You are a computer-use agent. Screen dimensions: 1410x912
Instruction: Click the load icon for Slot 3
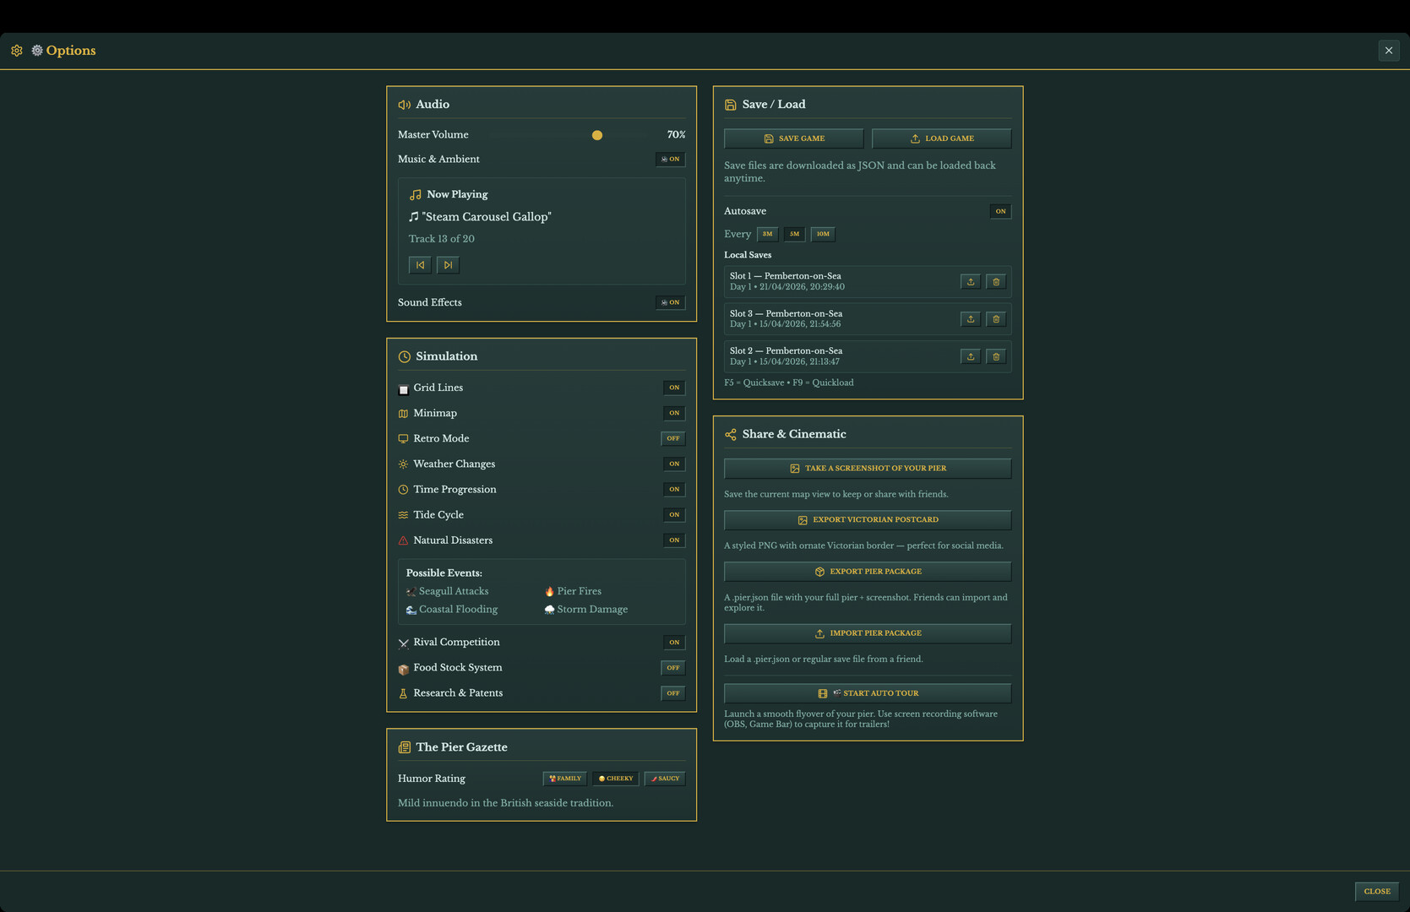970,319
